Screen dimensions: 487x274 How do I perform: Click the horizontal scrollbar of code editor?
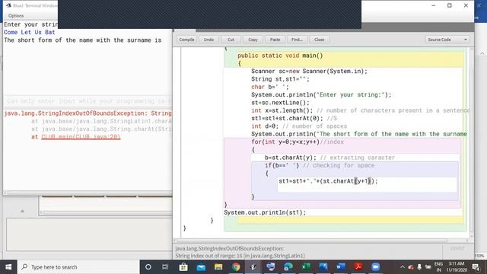pyautogui.click(x=312, y=241)
